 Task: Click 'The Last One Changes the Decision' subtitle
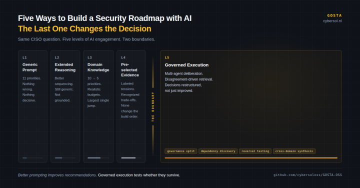[x=84, y=28]
